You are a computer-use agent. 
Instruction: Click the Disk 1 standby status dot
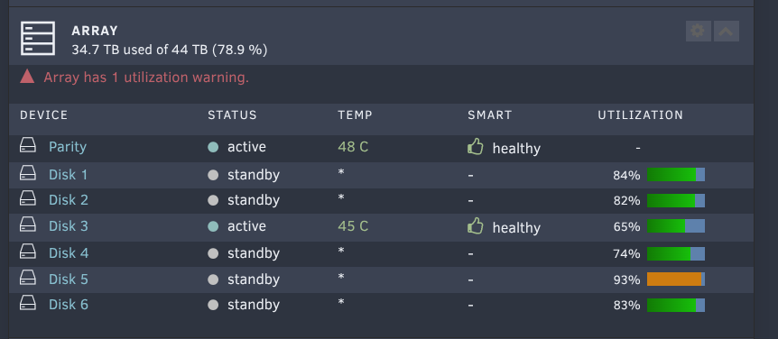click(213, 175)
